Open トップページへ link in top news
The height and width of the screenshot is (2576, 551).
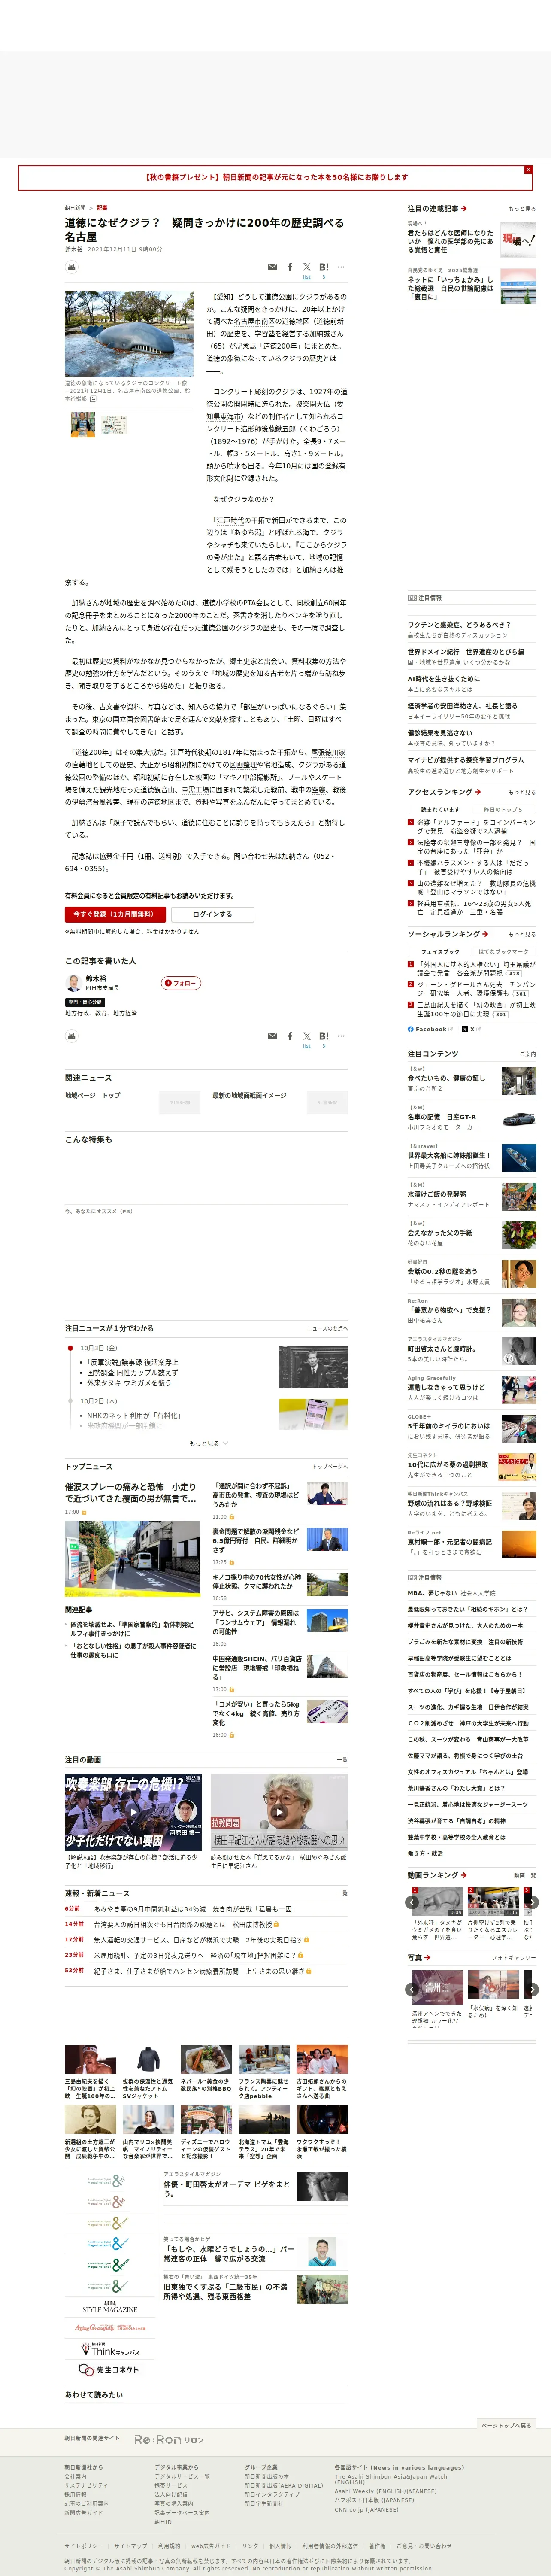point(329,1467)
